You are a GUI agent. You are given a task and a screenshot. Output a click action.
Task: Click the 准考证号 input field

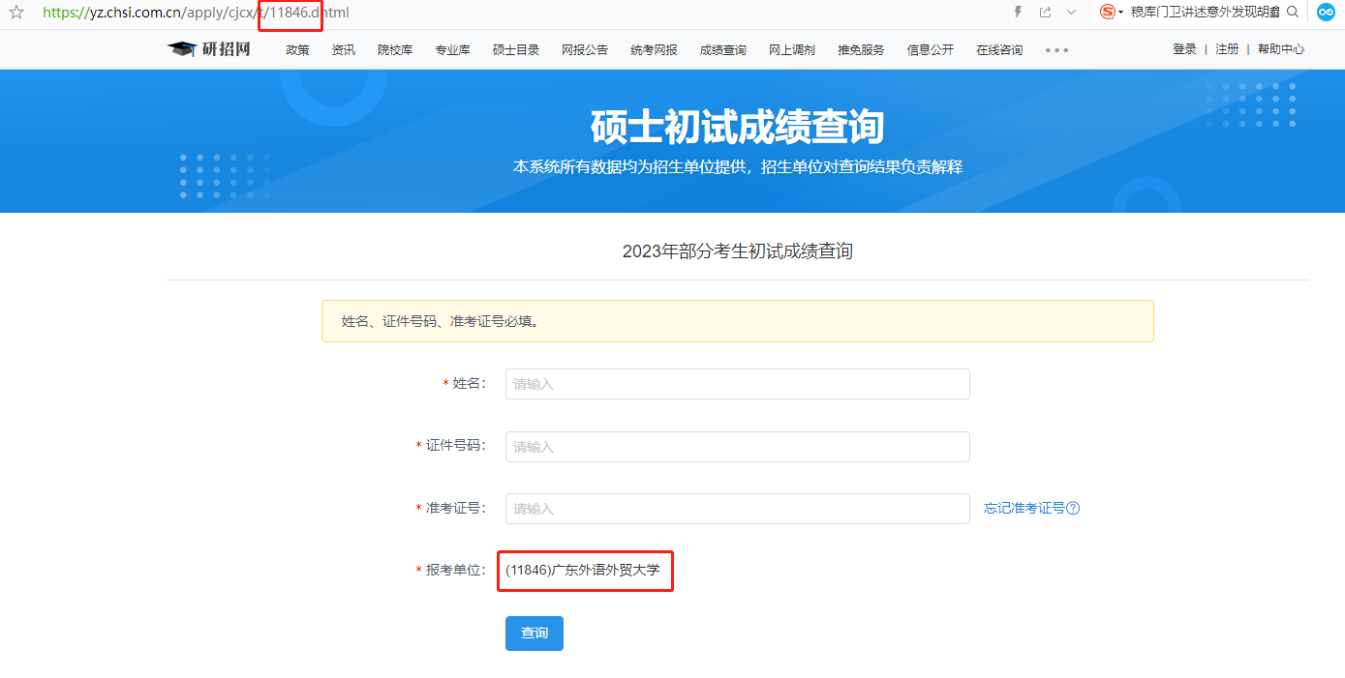(x=737, y=509)
